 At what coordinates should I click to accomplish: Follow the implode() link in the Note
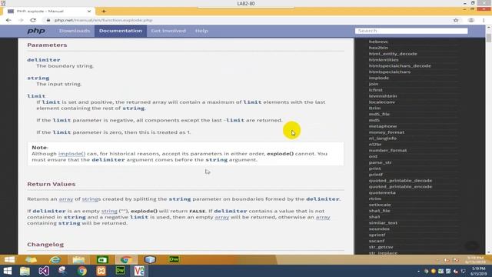click(71, 154)
